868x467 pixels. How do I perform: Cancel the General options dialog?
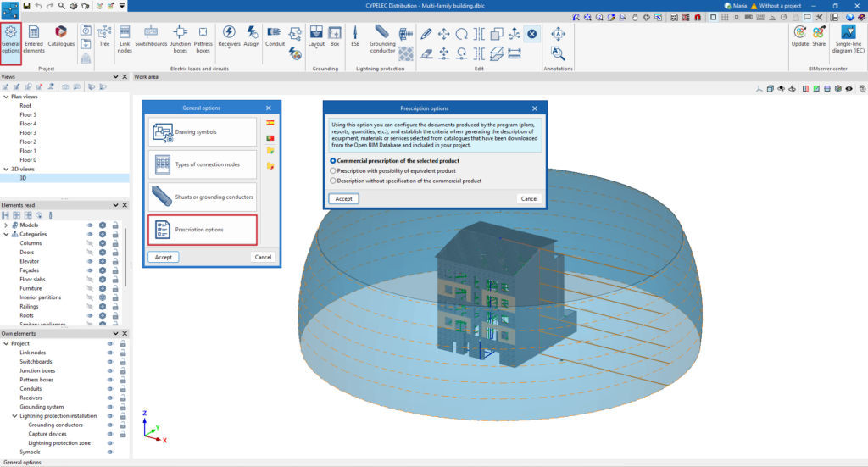[x=263, y=257]
